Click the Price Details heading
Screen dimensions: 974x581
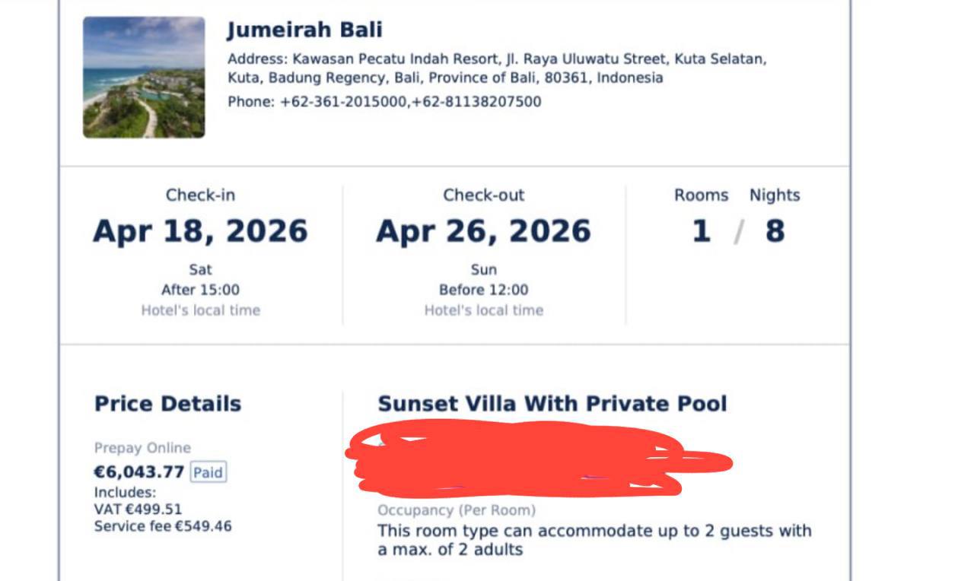167,404
